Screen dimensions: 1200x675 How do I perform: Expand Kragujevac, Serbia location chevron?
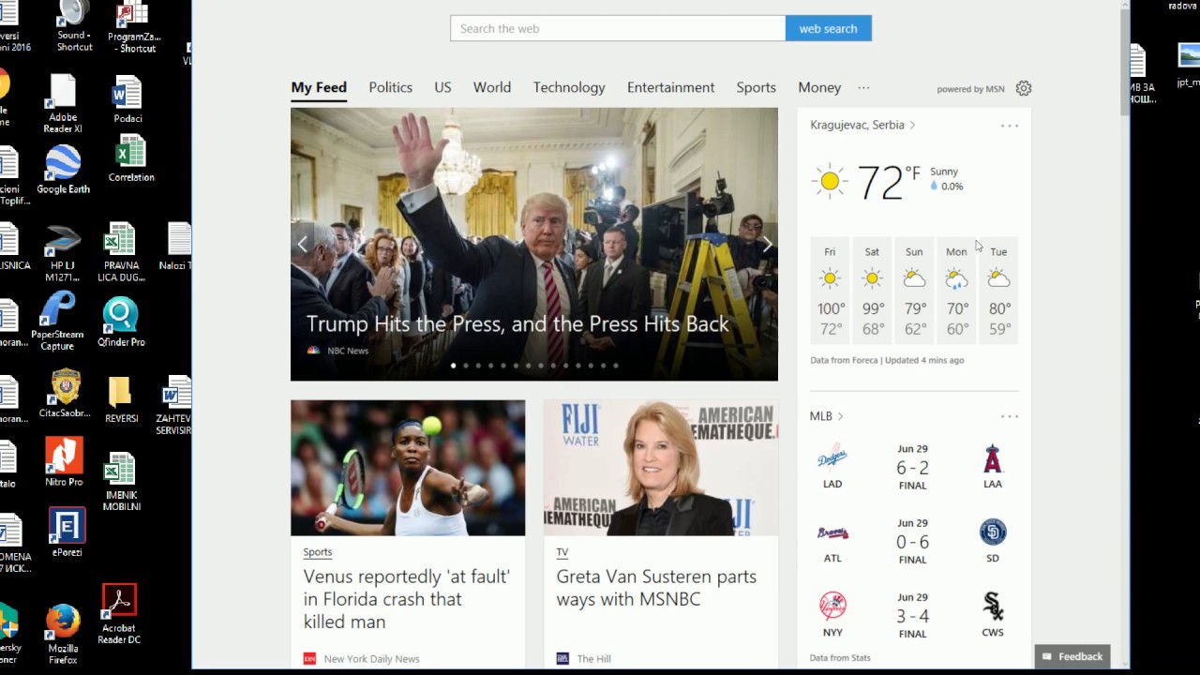pos(912,125)
